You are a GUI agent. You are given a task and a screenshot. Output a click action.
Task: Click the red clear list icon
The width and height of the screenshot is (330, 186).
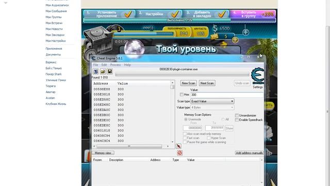[x=179, y=153]
